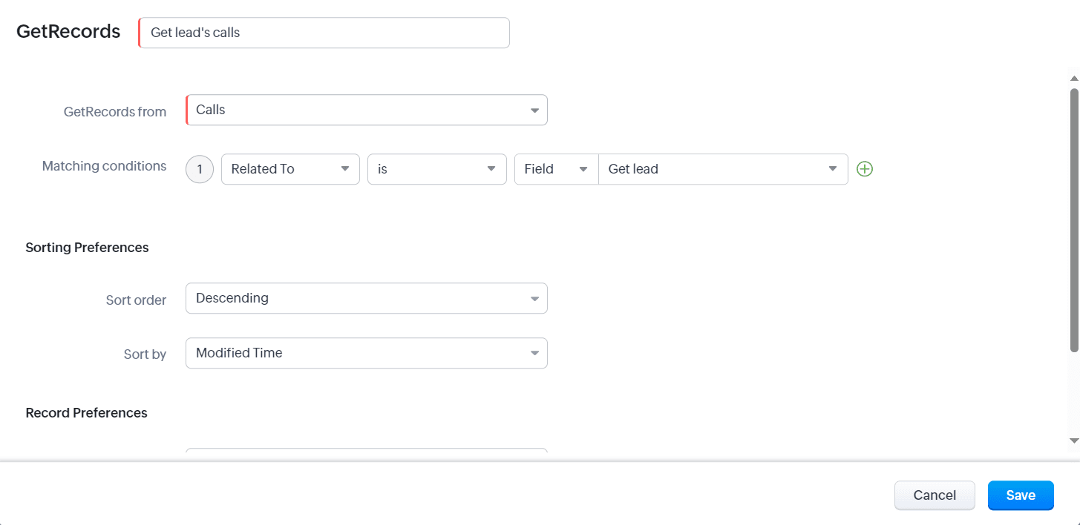1080x525 pixels.
Task: Click the Get lead's calls name field
Action: (324, 33)
